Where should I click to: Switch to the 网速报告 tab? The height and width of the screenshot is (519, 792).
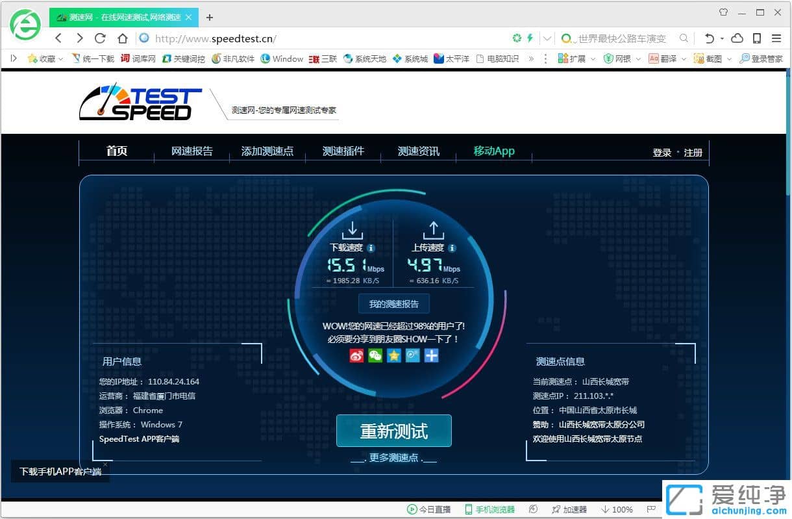coord(192,151)
